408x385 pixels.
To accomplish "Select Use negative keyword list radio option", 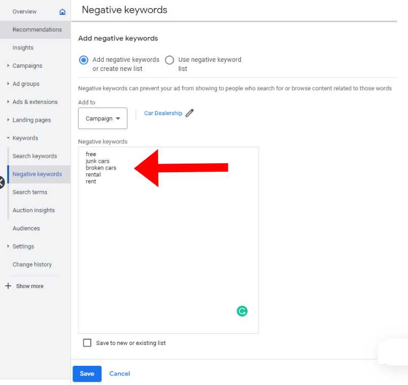I will click(x=169, y=60).
